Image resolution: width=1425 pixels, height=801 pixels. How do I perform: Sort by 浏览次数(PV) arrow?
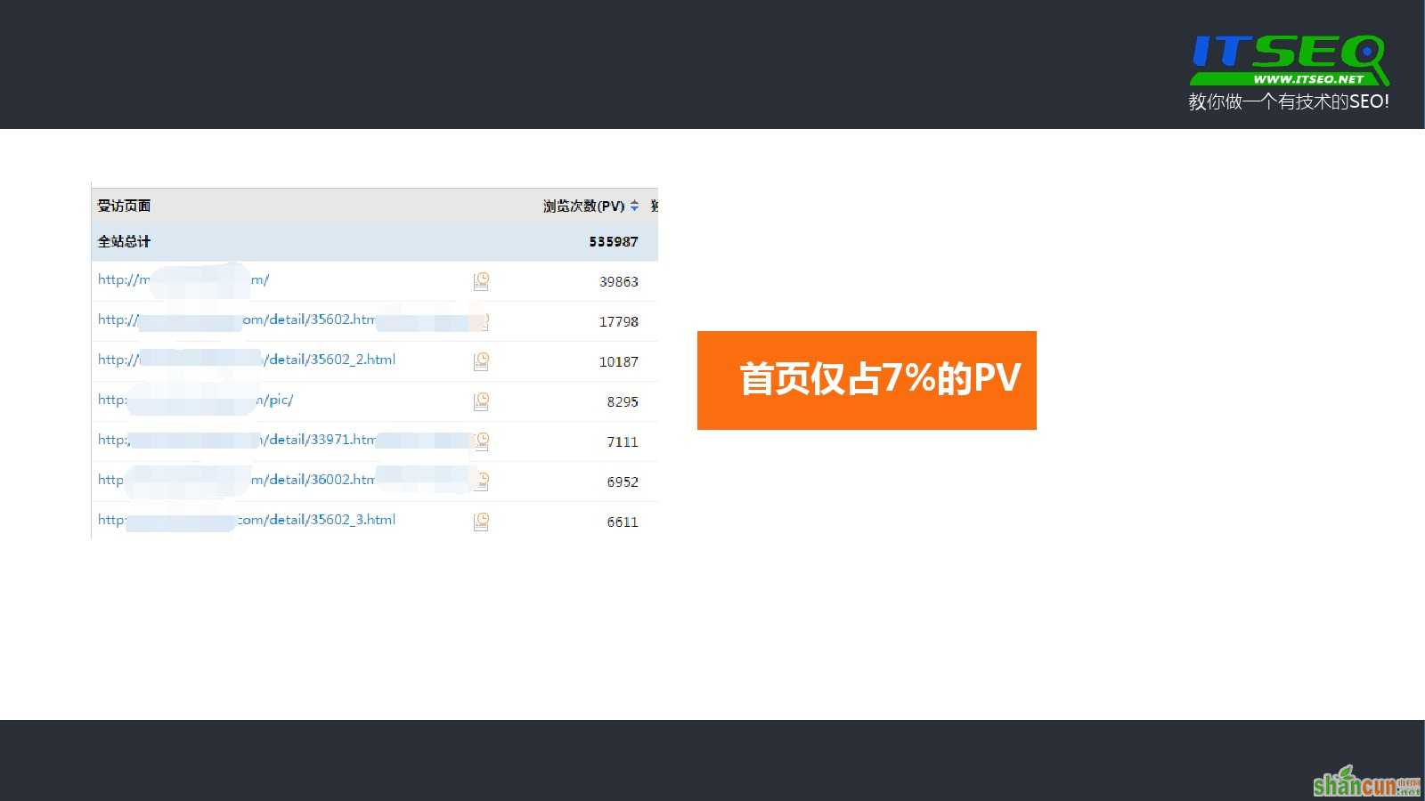click(634, 206)
